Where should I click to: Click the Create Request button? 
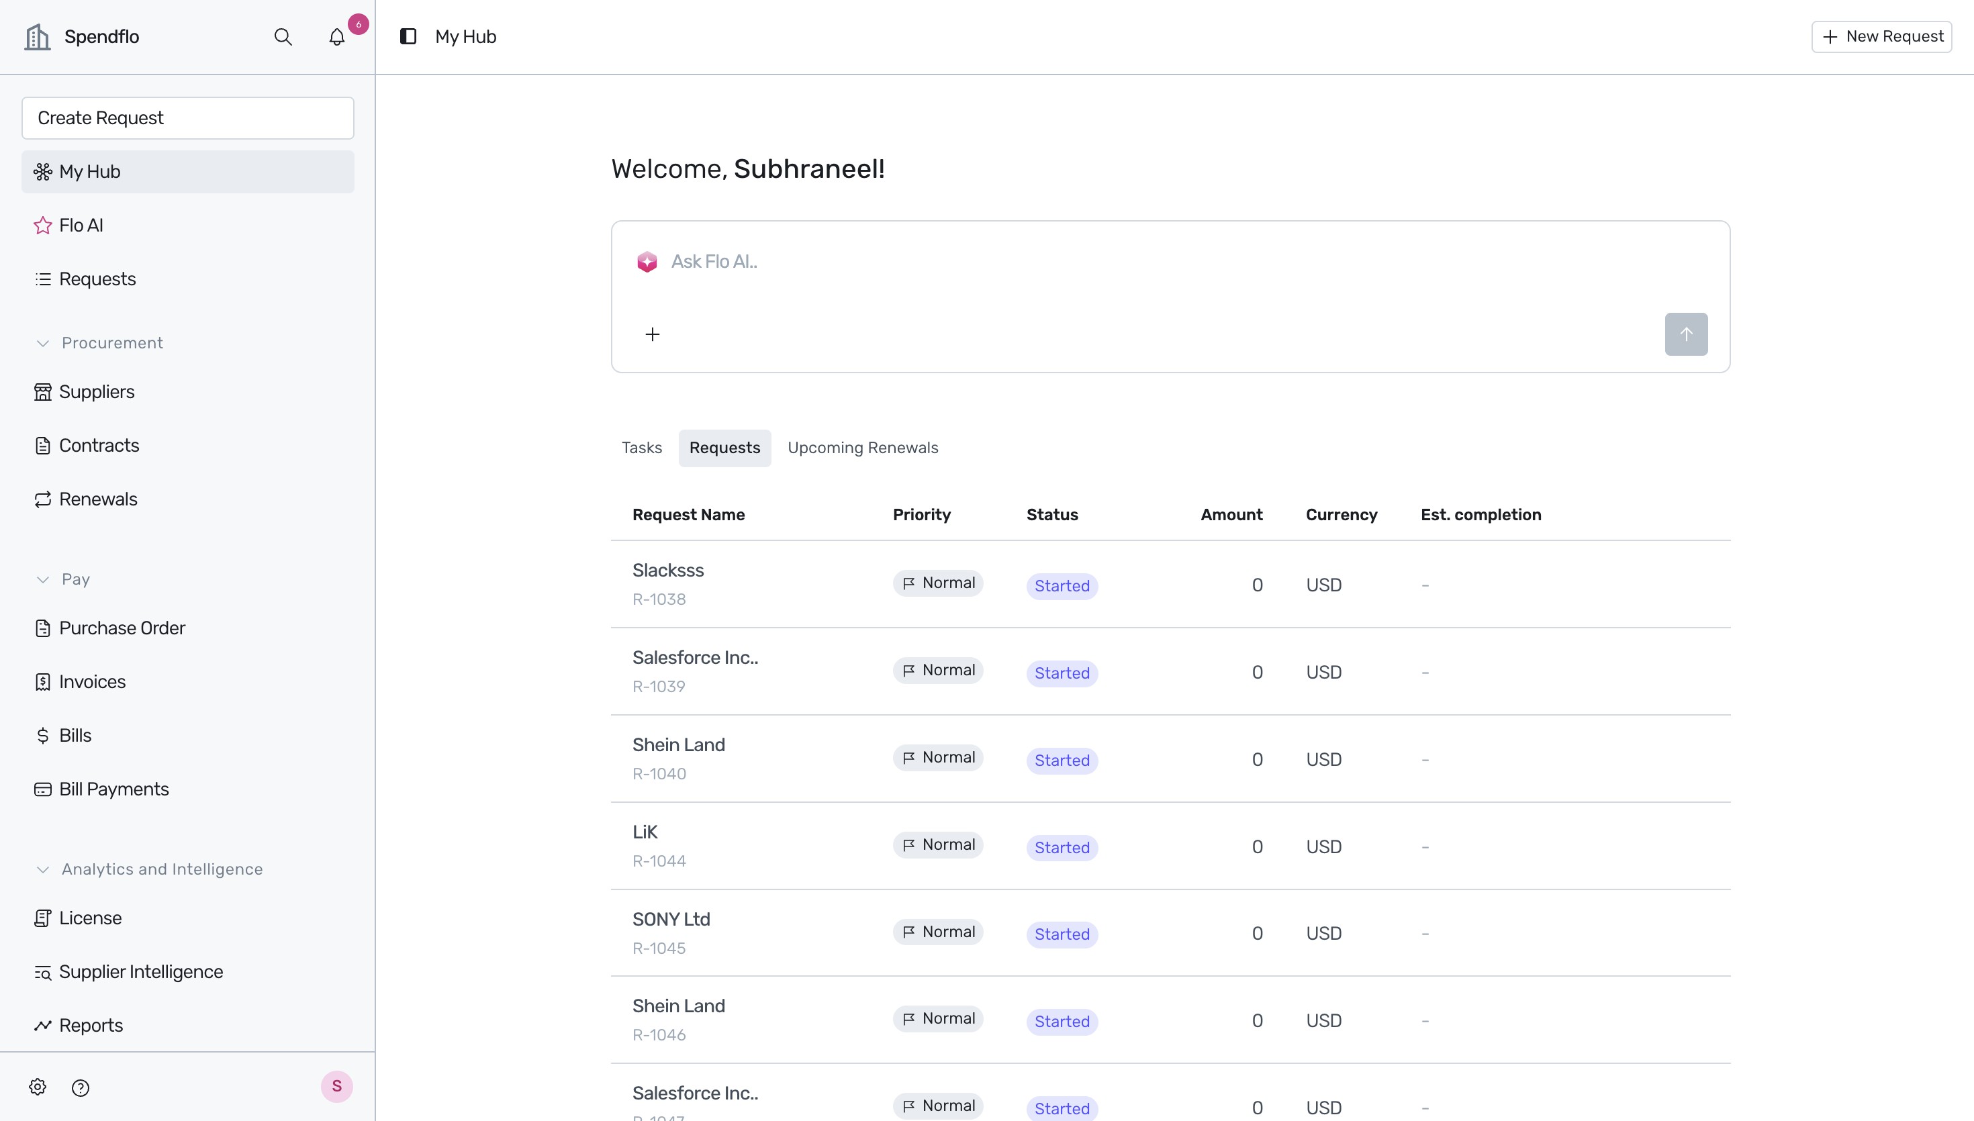point(188,117)
